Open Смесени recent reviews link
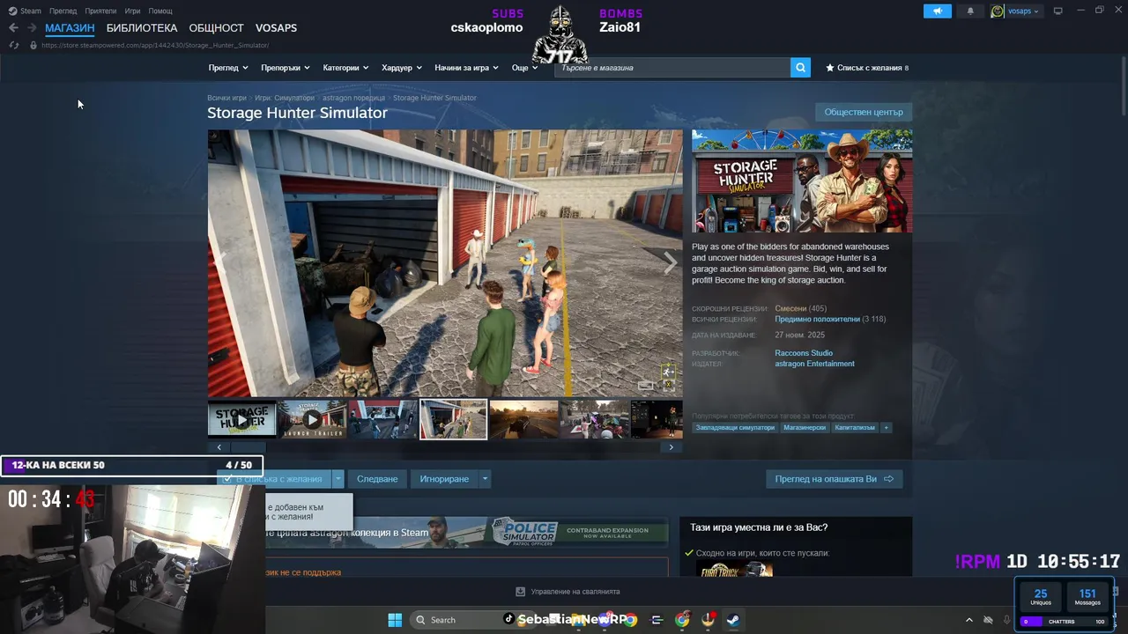1128x634 pixels. [790, 309]
